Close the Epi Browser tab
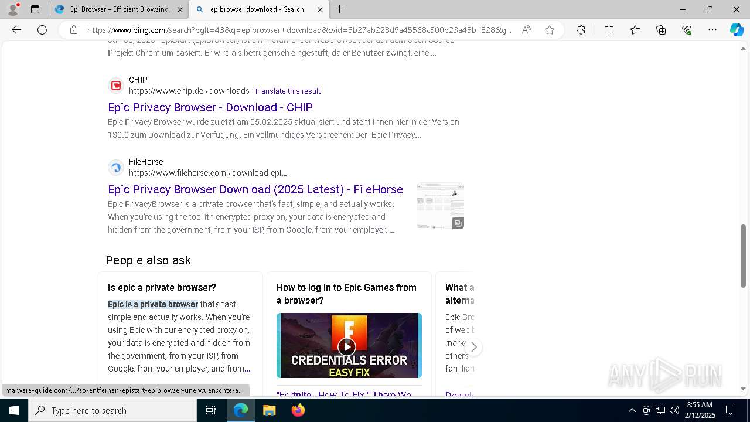Viewport: 750px width, 422px height. (180, 9)
